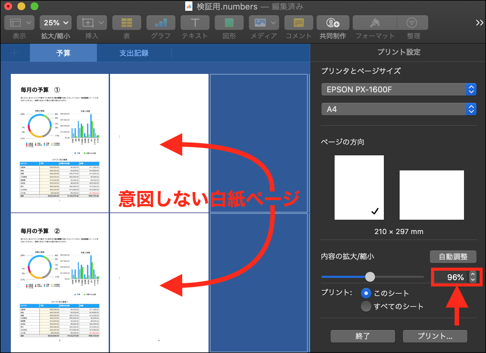Click the Format (フォーマット) brush icon
The image size is (486, 353).
(x=375, y=23)
